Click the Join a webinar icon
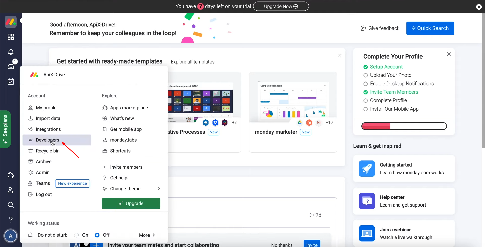This screenshot has height=247, width=485. point(367,233)
